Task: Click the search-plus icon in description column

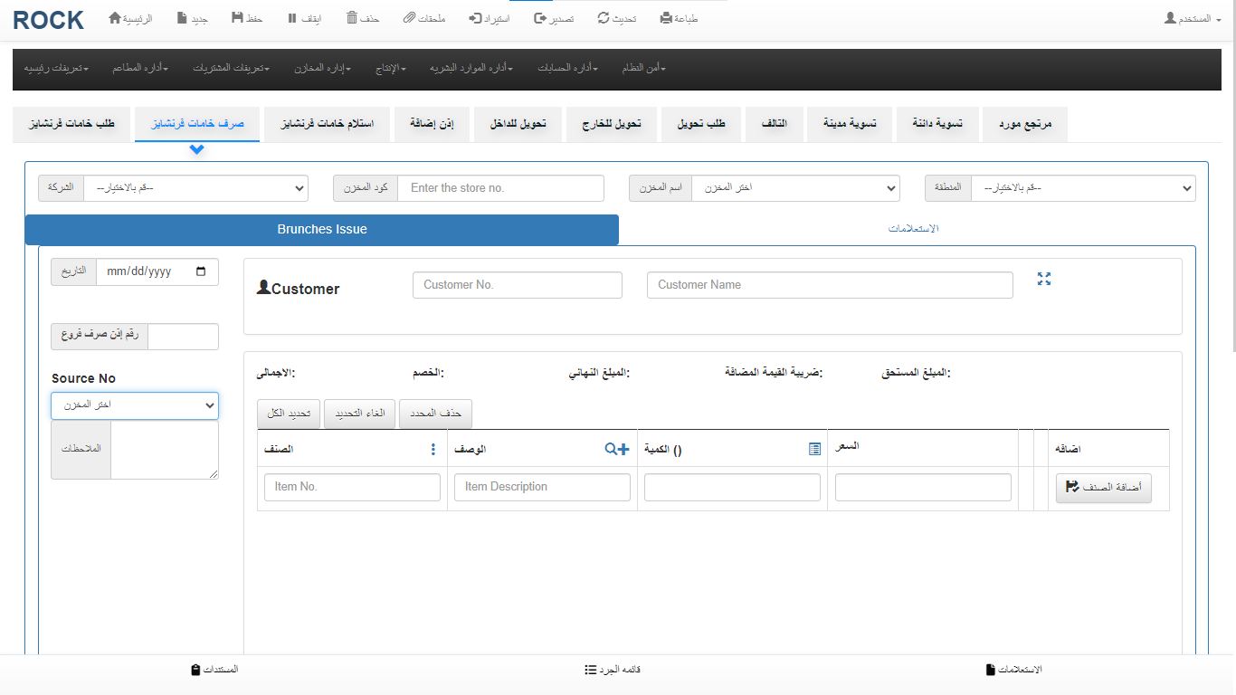Action: [616, 449]
